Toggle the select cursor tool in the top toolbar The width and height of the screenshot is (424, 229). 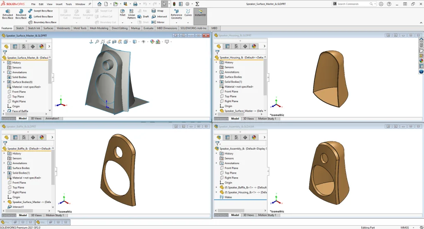pyautogui.click(x=164, y=4)
